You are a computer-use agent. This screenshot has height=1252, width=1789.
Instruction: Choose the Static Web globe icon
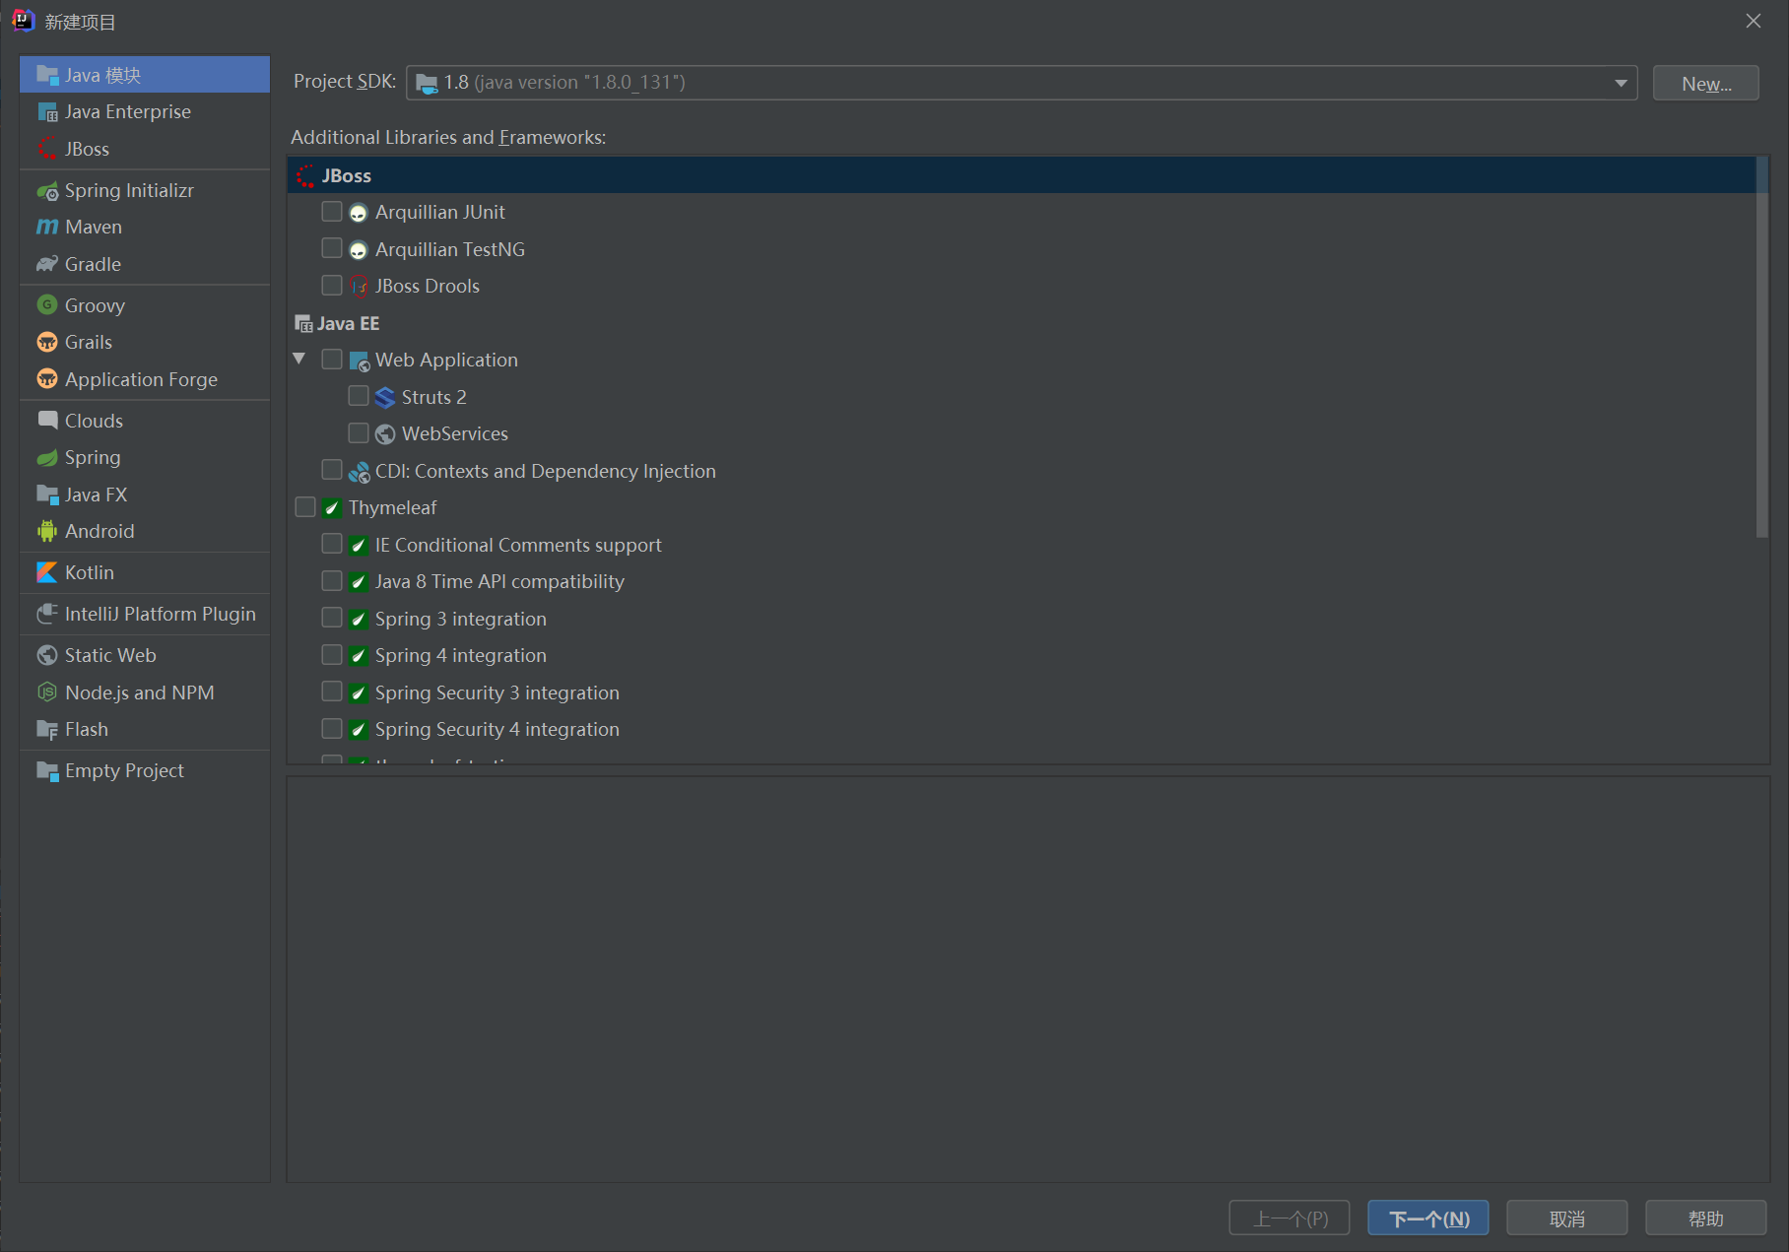[47, 655]
